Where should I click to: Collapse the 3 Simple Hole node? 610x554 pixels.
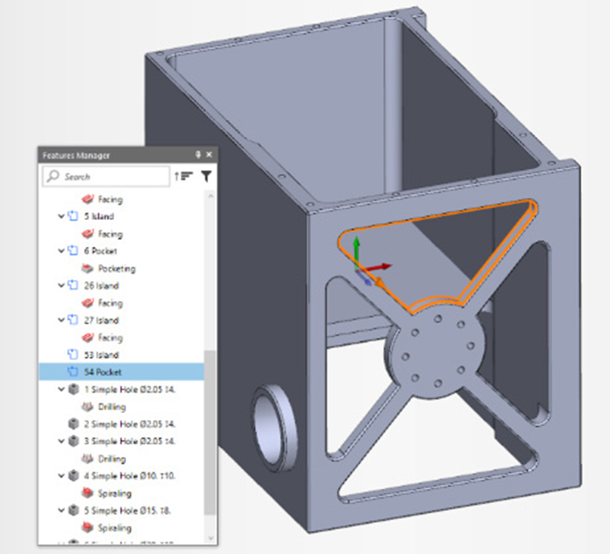pyautogui.click(x=62, y=441)
